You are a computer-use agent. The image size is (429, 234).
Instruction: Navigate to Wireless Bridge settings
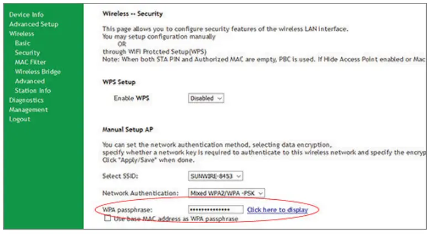tap(38, 72)
